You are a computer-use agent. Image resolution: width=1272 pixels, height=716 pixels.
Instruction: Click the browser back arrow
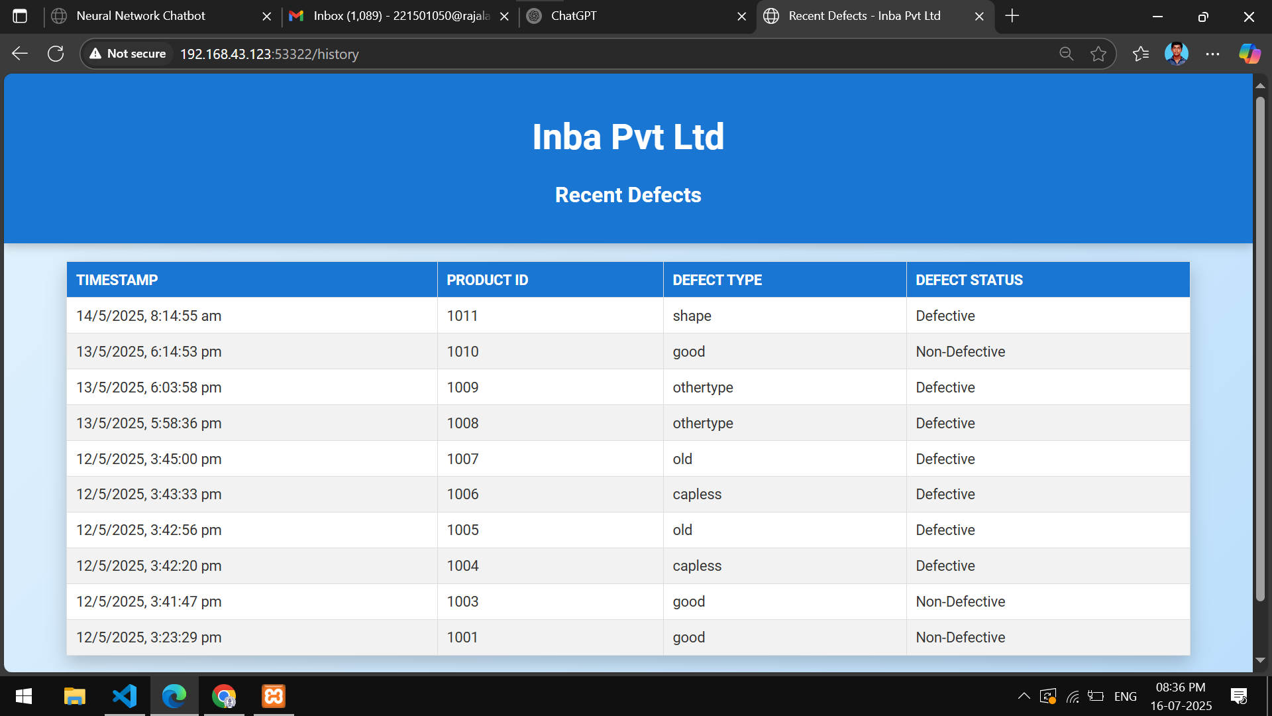click(20, 54)
